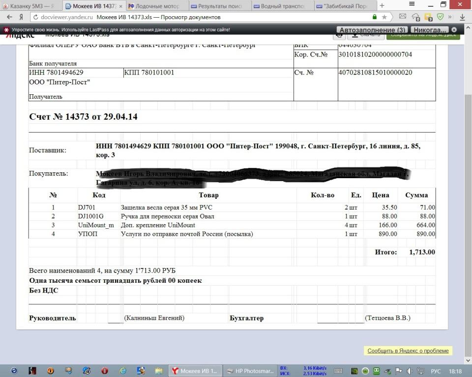Viewport: 472px width, 377px height.
Task: Open the downloads arrow icon
Action: coord(462,17)
